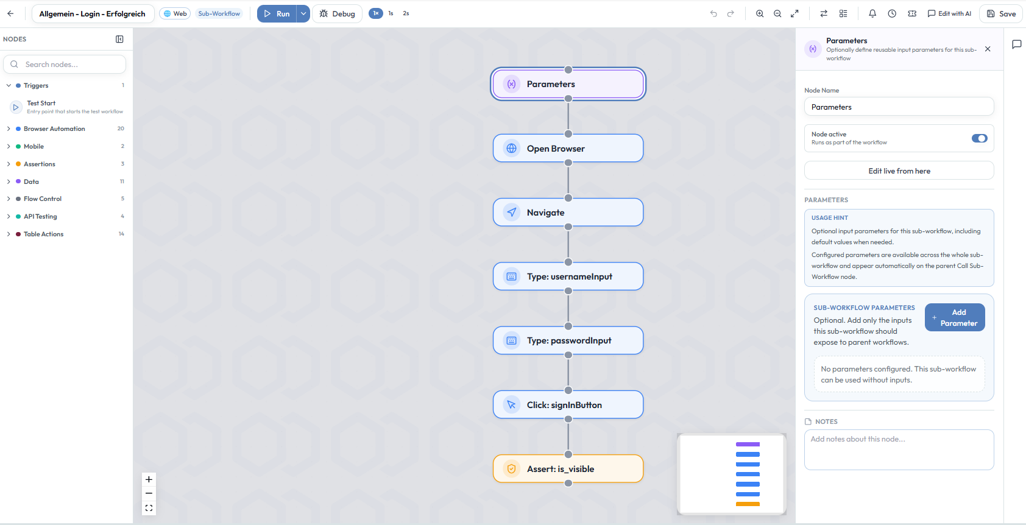Select the 2s delay option
Viewport: 1026px width, 525px height.
pyautogui.click(x=406, y=13)
